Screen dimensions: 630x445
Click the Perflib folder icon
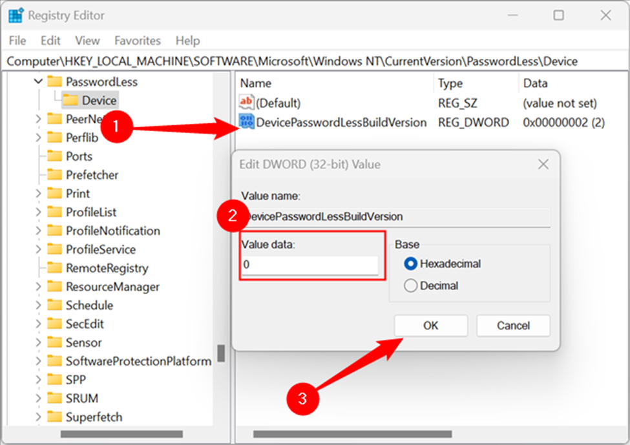pyautogui.click(x=54, y=138)
